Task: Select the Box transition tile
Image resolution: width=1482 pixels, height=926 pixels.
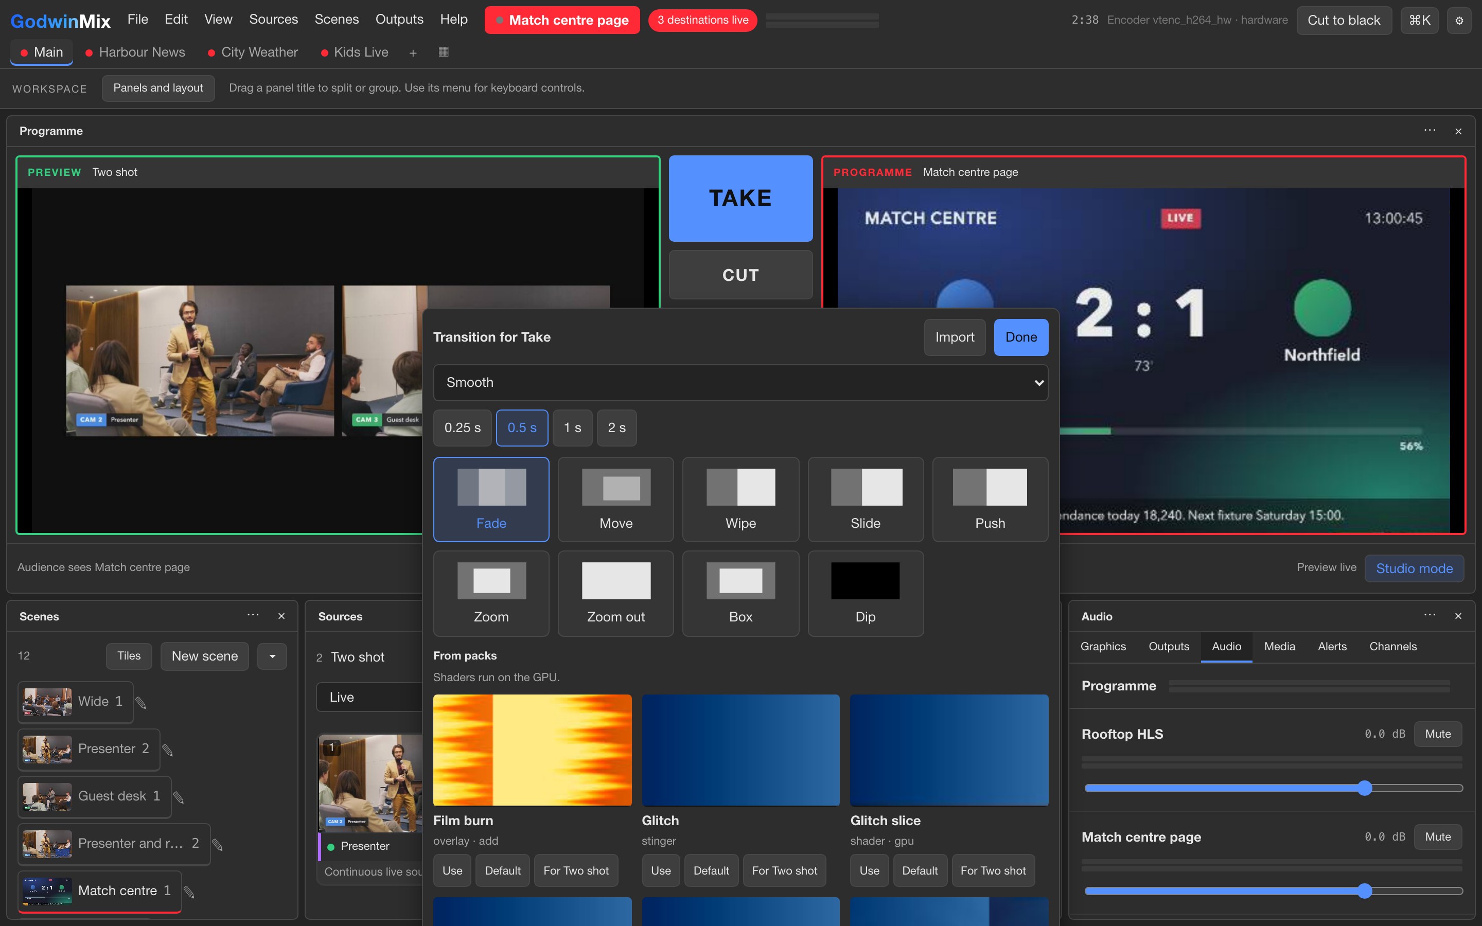Action: click(740, 593)
